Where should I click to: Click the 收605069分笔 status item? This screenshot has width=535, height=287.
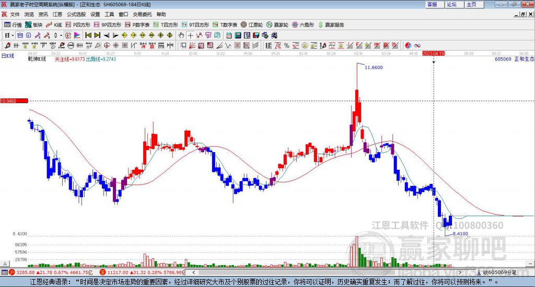coord(497,272)
